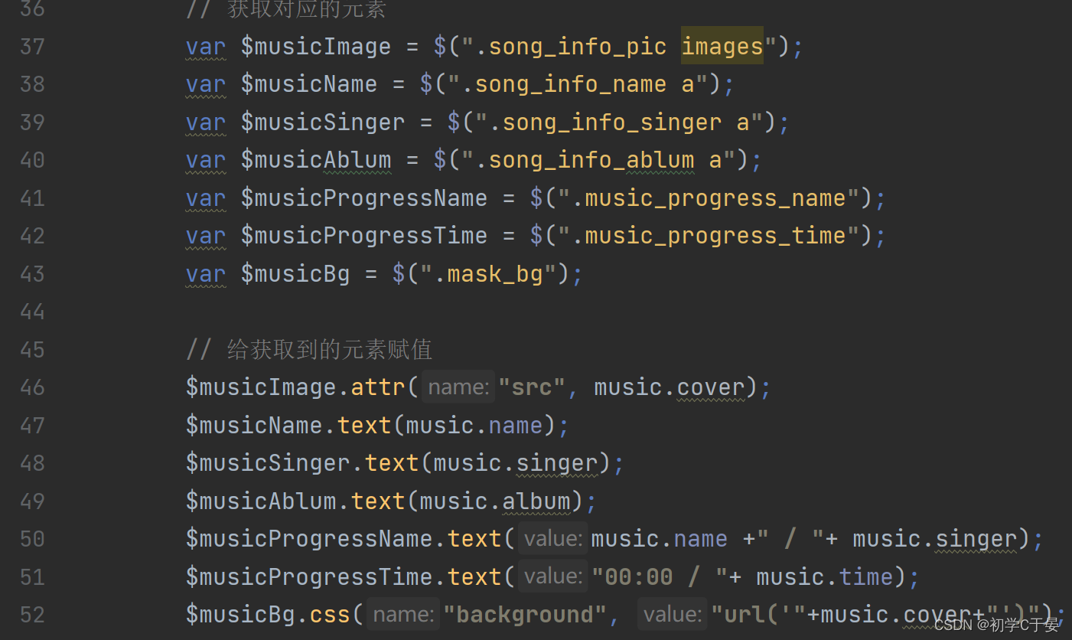1072x640 pixels.
Task: Click the ".song_info_name a" selector string
Action: tap(578, 84)
